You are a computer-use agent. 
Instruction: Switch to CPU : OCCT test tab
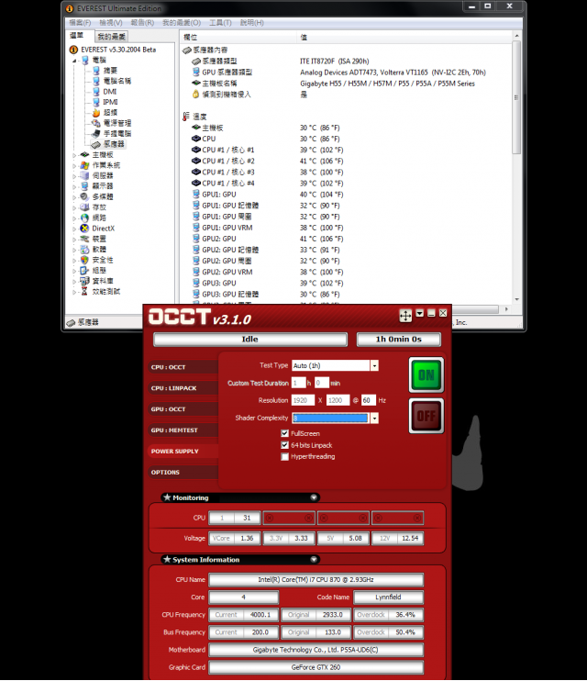click(x=183, y=367)
